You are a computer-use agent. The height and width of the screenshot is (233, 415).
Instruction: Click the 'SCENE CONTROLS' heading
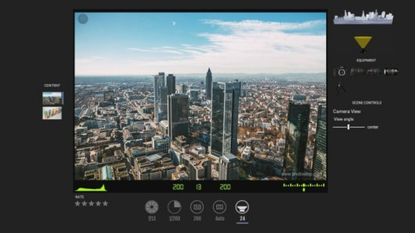click(x=366, y=103)
